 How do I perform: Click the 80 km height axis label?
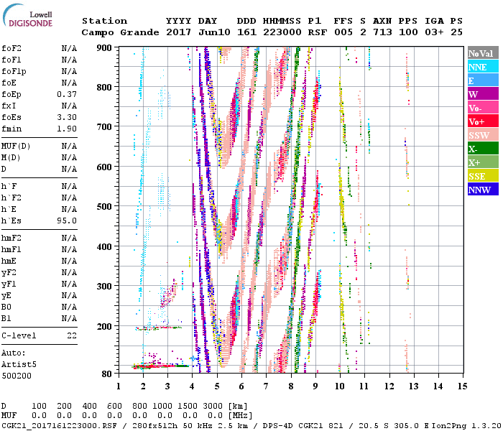coord(107,374)
